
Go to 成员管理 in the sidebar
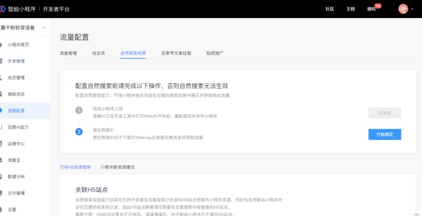[x=16, y=77]
